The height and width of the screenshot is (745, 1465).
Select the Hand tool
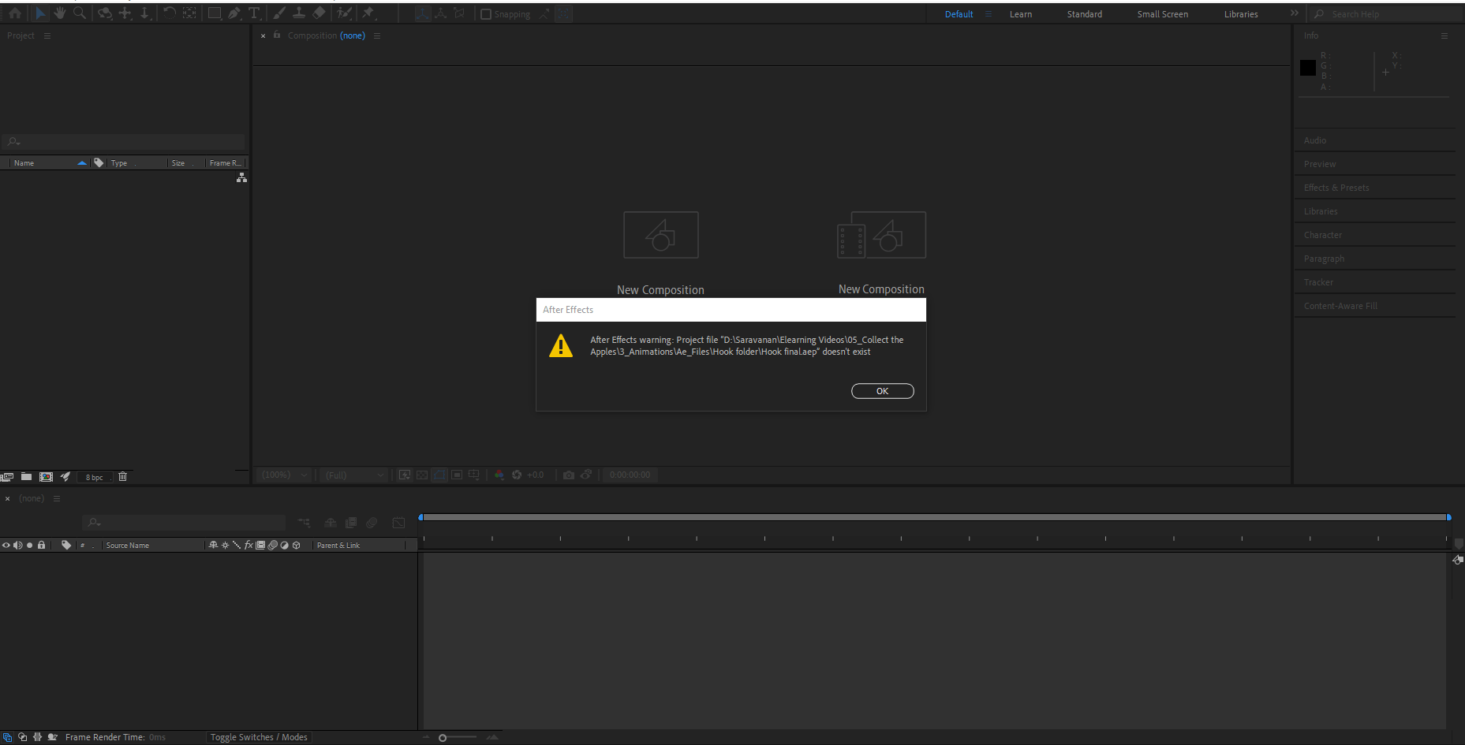coord(59,13)
